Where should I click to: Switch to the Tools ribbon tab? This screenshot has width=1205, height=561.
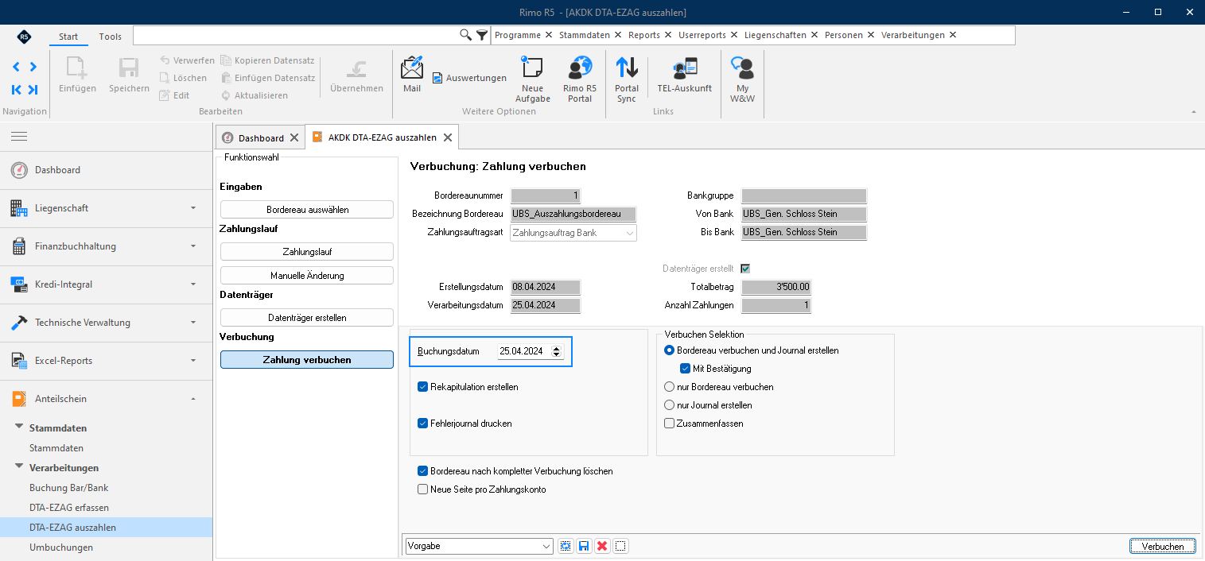tap(111, 37)
